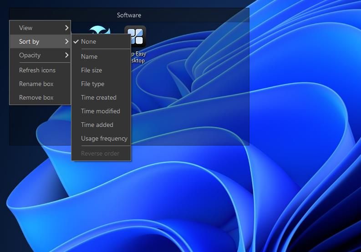
Task: Sort by Time added
Action: click(x=102, y=125)
